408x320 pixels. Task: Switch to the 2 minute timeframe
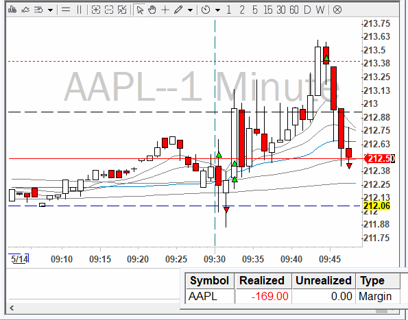point(242,10)
